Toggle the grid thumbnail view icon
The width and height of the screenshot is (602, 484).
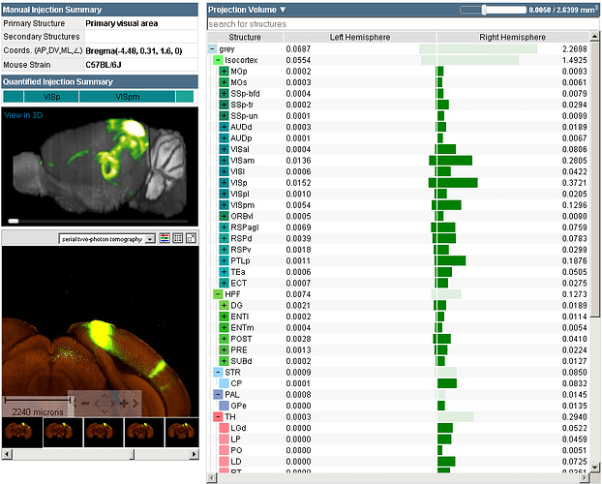(x=177, y=238)
